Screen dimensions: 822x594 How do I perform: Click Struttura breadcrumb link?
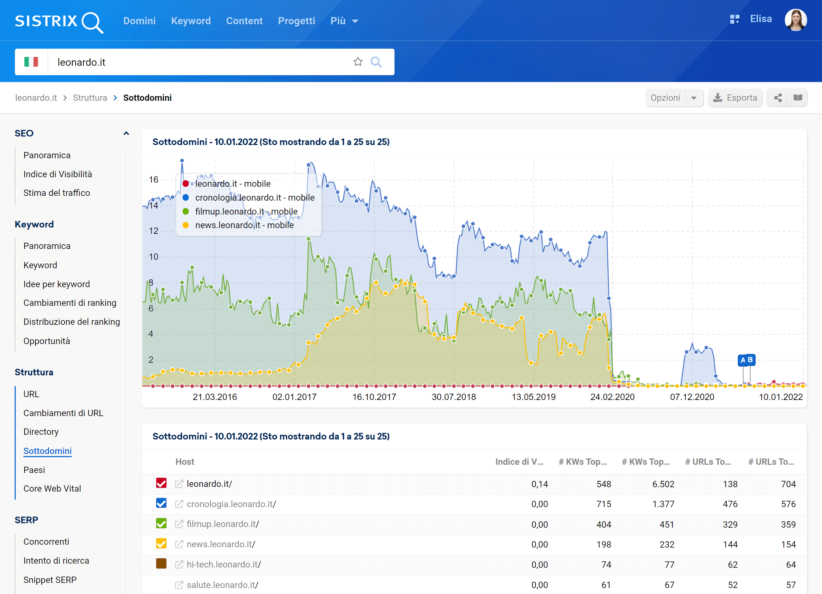pos(90,98)
